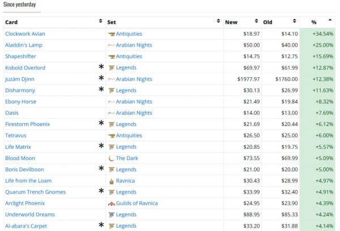Click the asterisk marker next to Disharmony

click(x=101, y=90)
